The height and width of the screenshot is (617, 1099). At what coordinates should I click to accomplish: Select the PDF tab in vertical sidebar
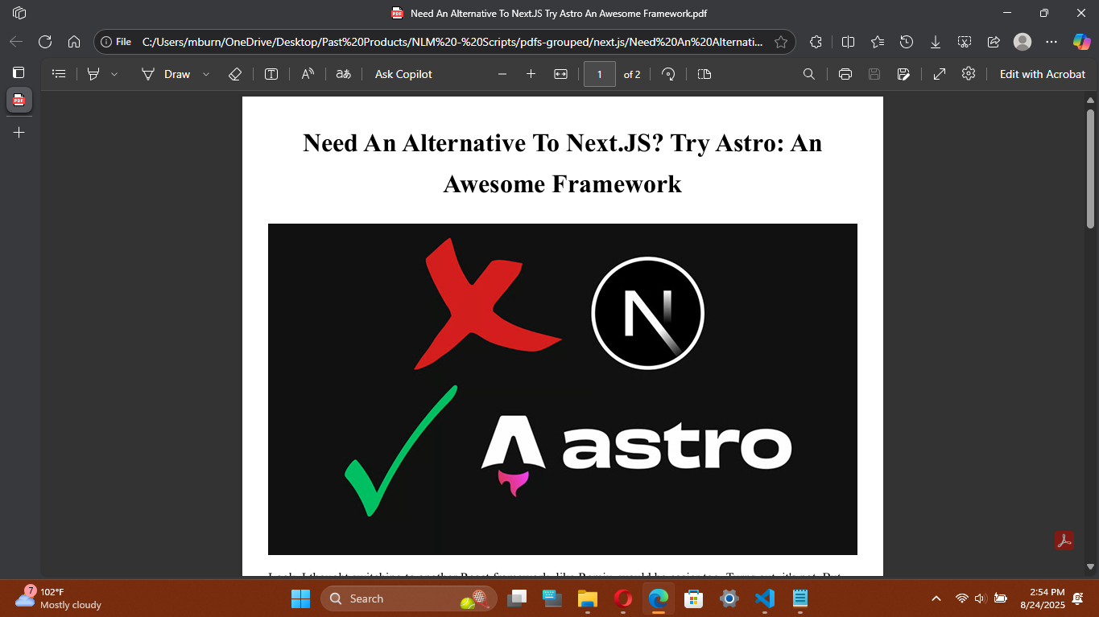pyautogui.click(x=19, y=101)
